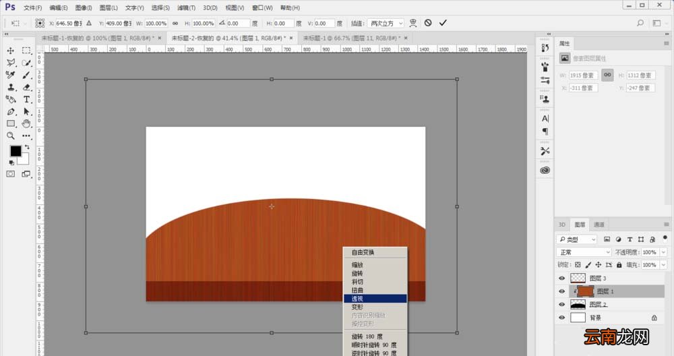This screenshot has height=356, width=674.
Task: Hide the 背景 layer eye icon
Action: (561, 318)
